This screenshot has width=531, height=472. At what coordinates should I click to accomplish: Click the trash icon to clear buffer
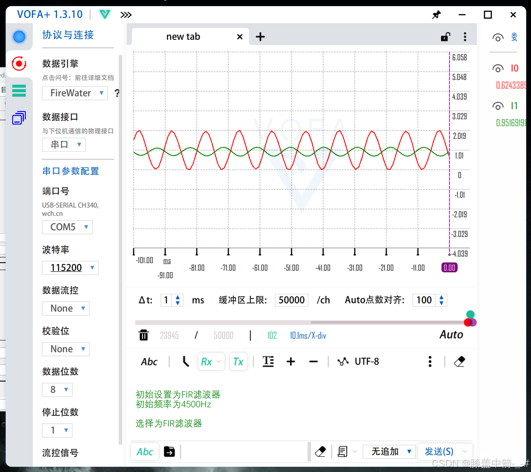tap(144, 335)
